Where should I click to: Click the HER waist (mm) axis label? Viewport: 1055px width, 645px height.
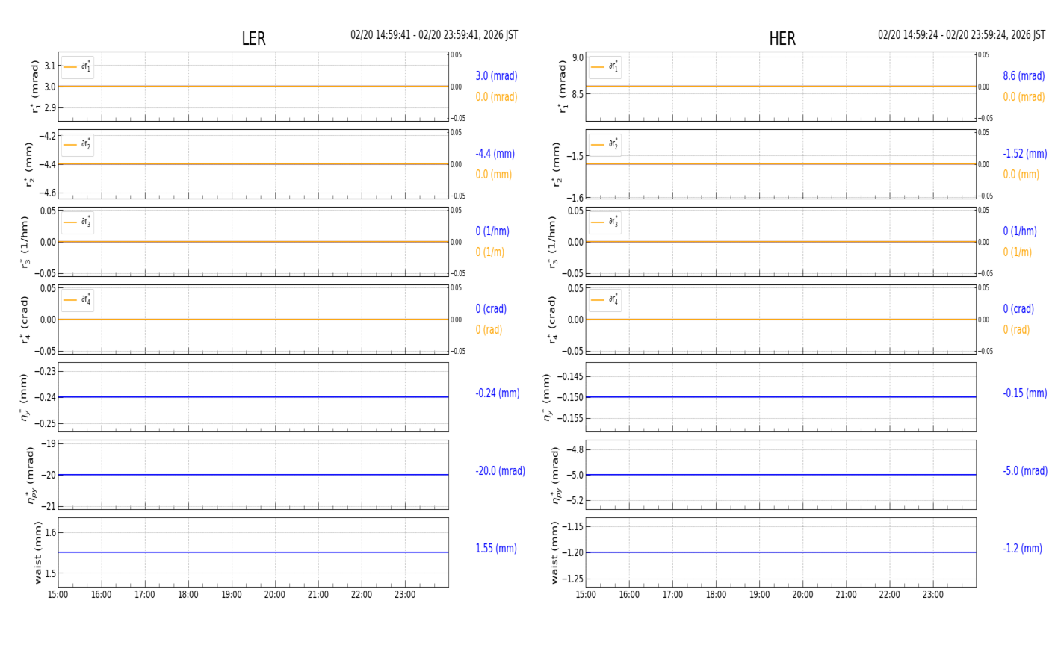pyautogui.click(x=555, y=552)
